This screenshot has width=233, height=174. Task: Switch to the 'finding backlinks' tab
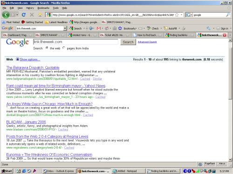pos(179,35)
